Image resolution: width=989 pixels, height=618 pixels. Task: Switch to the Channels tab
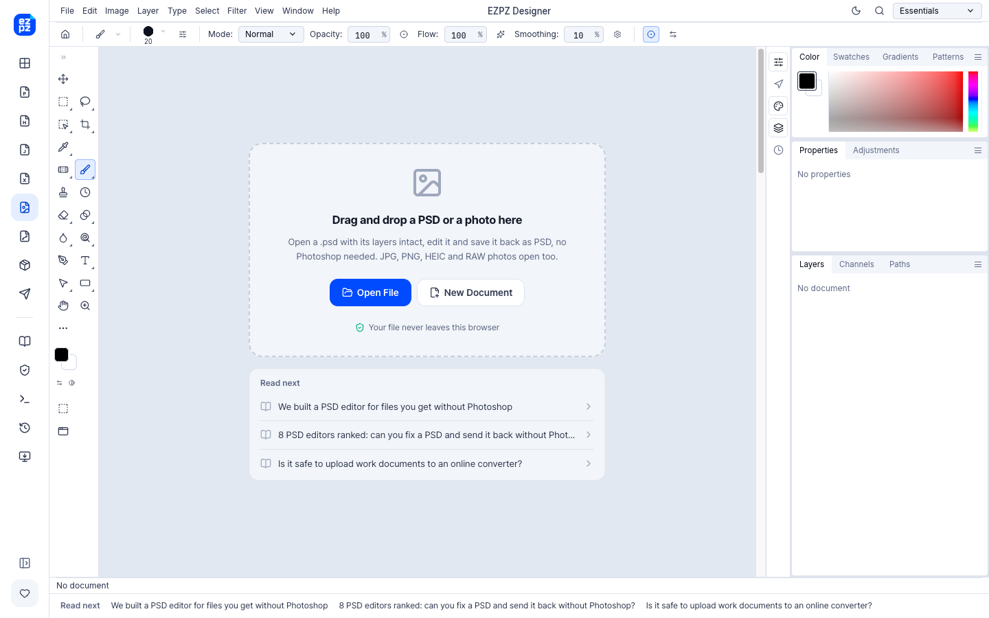click(x=856, y=264)
